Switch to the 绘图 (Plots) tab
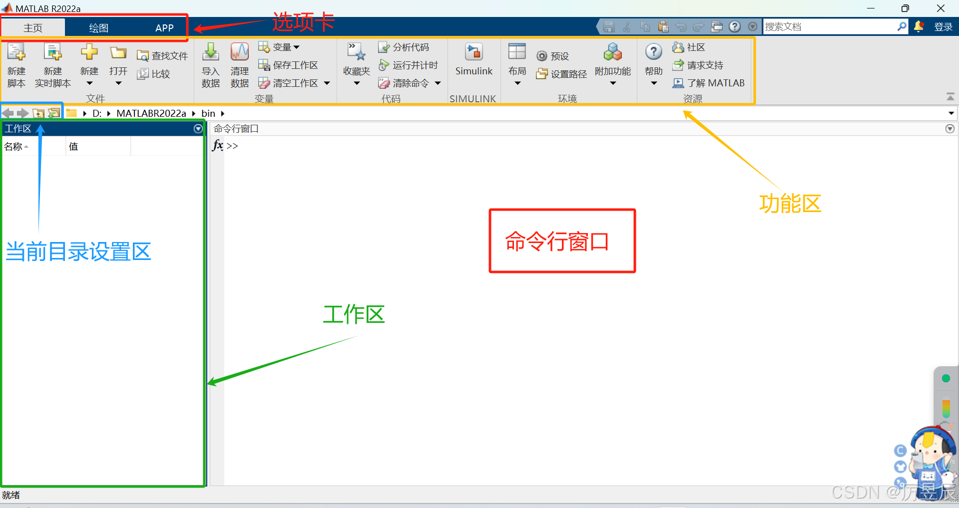The width and height of the screenshot is (959, 508). (x=98, y=28)
